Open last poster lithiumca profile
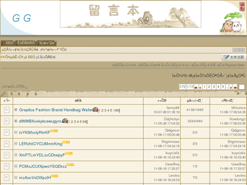Viewport: 247px width, 185px height. pyautogui.click(x=238, y=108)
